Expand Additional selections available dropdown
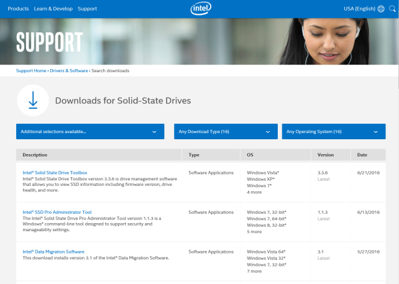This screenshot has height=284, width=399. coord(90,132)
